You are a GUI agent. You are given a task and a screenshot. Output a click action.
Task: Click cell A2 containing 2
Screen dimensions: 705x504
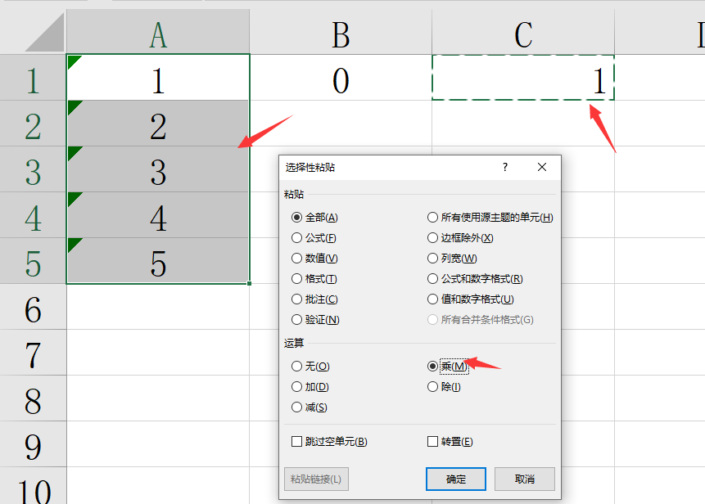(158, 124)
